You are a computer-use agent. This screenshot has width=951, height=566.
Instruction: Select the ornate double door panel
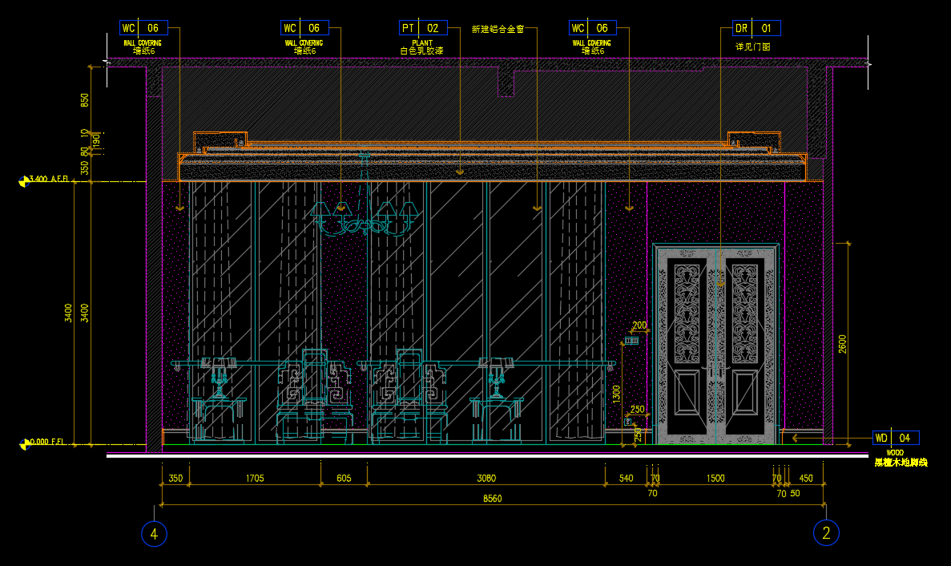pyautogui.click(x=715, y=345)
